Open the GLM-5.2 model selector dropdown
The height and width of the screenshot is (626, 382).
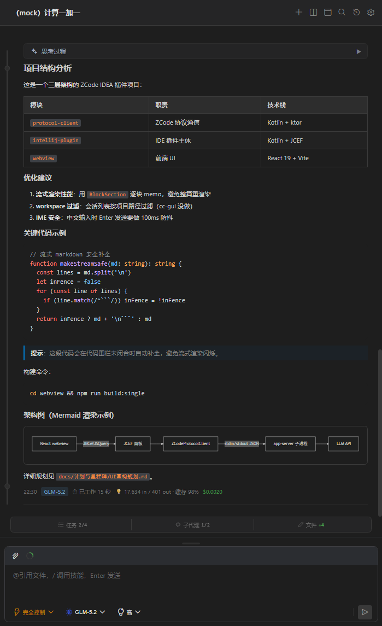tap(86, 612)
